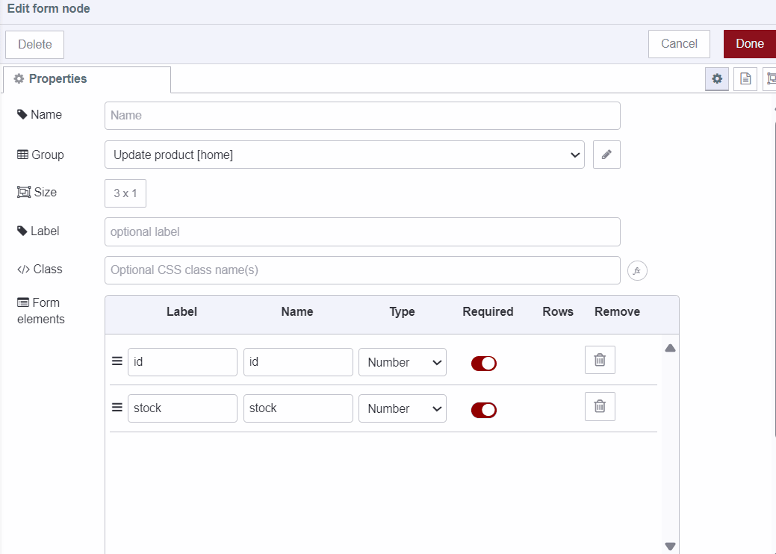Change the Type dropdown for id field
The height and width of the screenshot is (554, 776).
(402, 362)
